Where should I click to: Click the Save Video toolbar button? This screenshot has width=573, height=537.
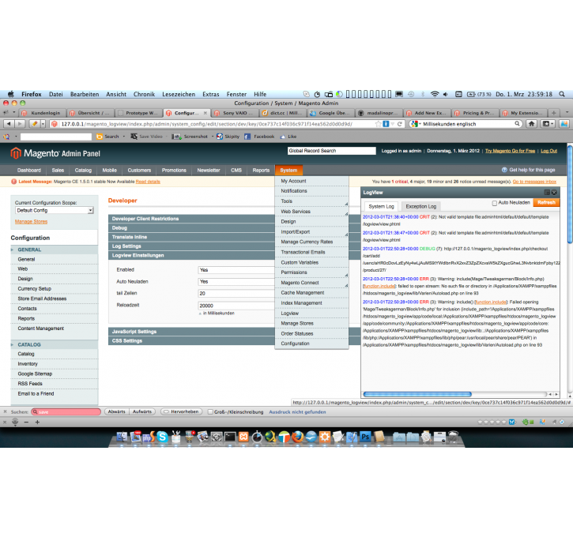[x=146, y=137]
